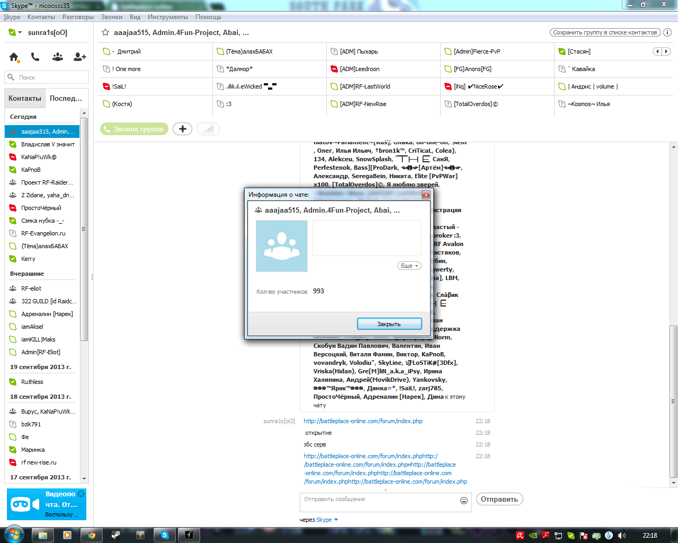Click the Звонок группе button
This screenshot has width=678, height=543.
point(134,129)
